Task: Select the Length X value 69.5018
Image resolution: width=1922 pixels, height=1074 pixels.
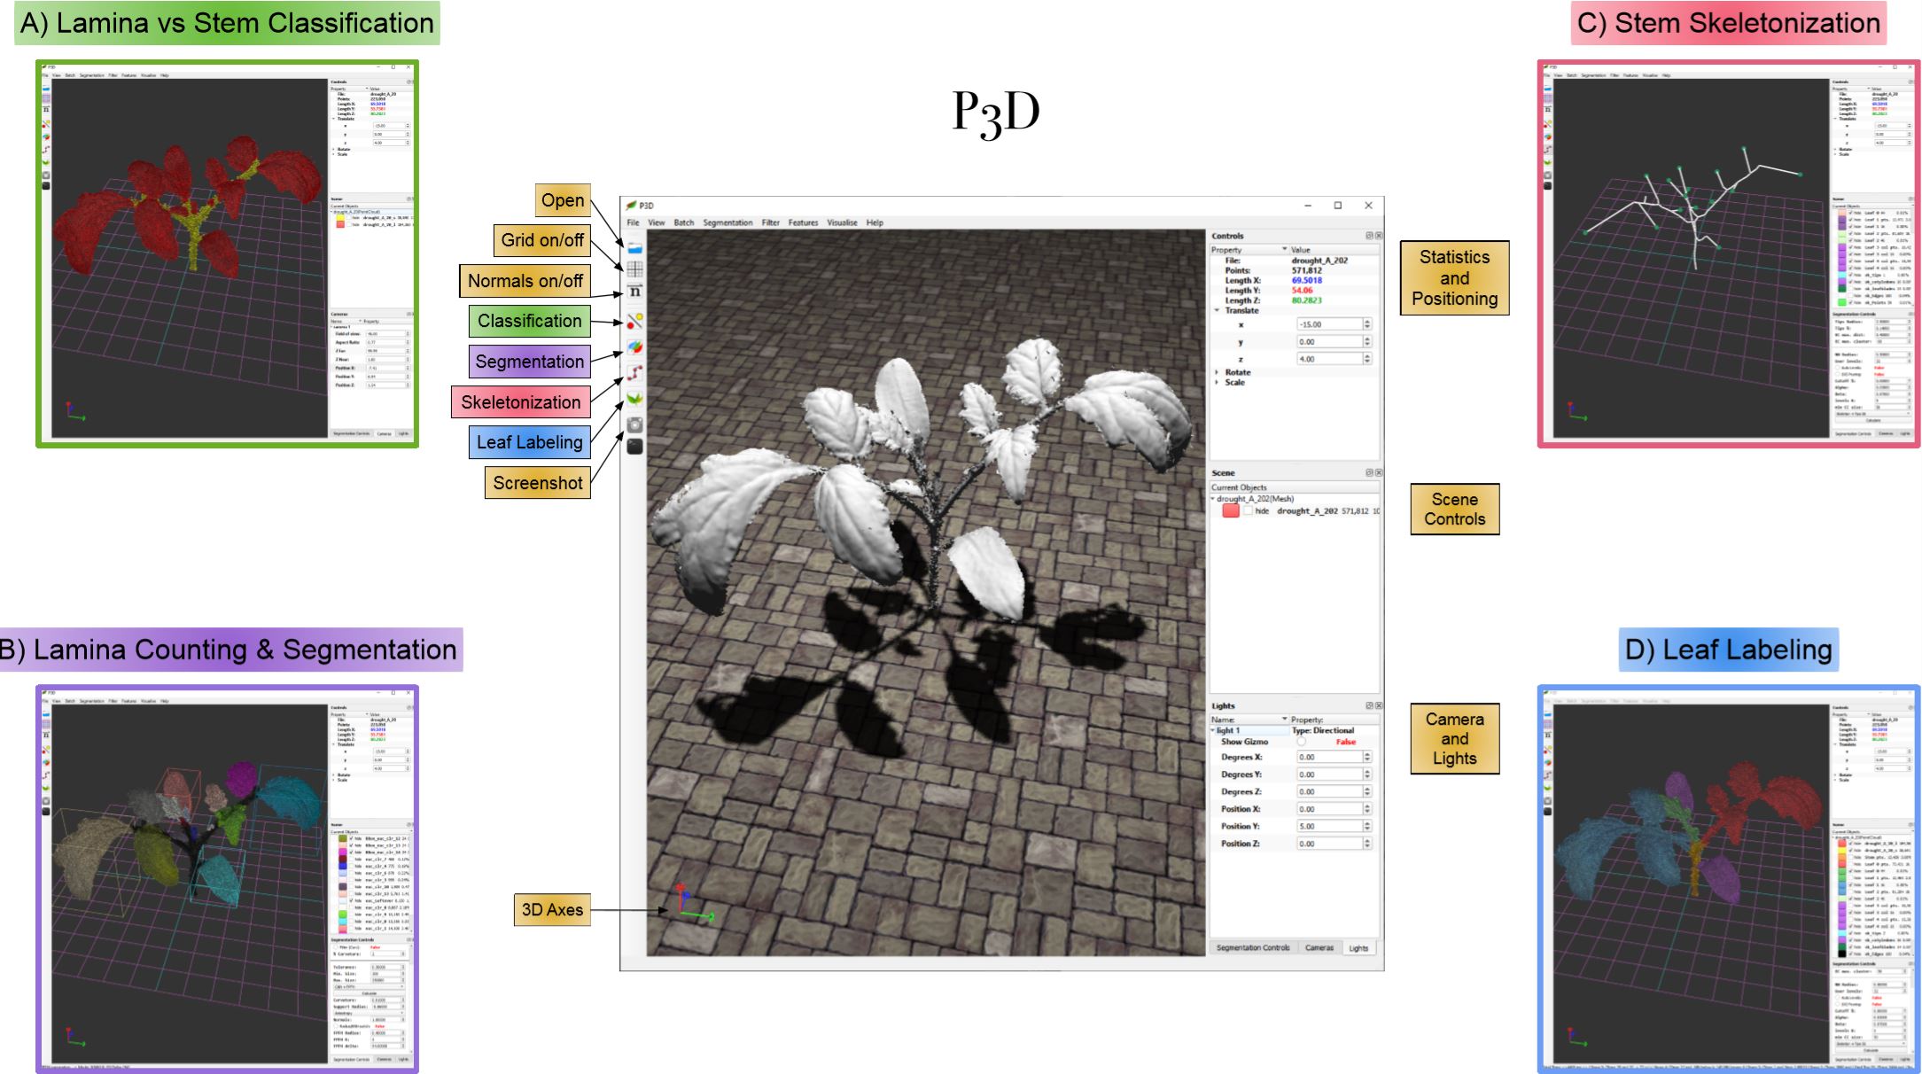Action: click(x=1306, y=280)
